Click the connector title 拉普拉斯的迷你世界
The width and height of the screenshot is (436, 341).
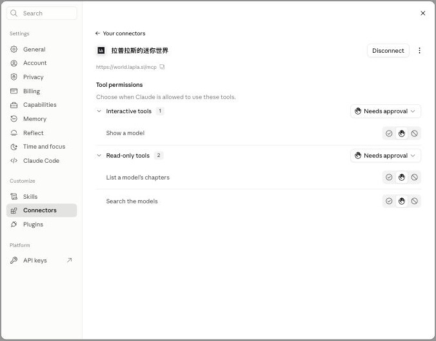pos(140,50)
